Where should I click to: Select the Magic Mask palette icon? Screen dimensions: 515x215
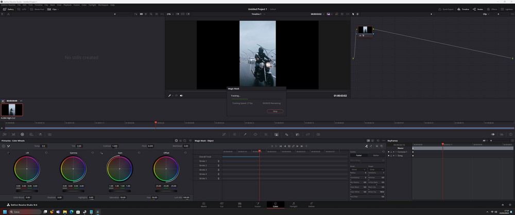[276, 134]
